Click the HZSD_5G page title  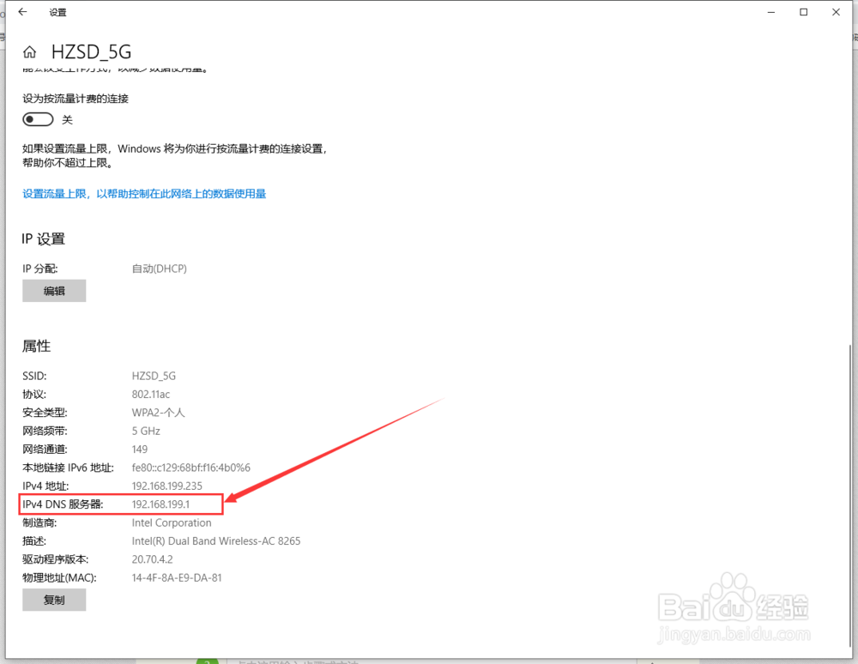[92, 52]
